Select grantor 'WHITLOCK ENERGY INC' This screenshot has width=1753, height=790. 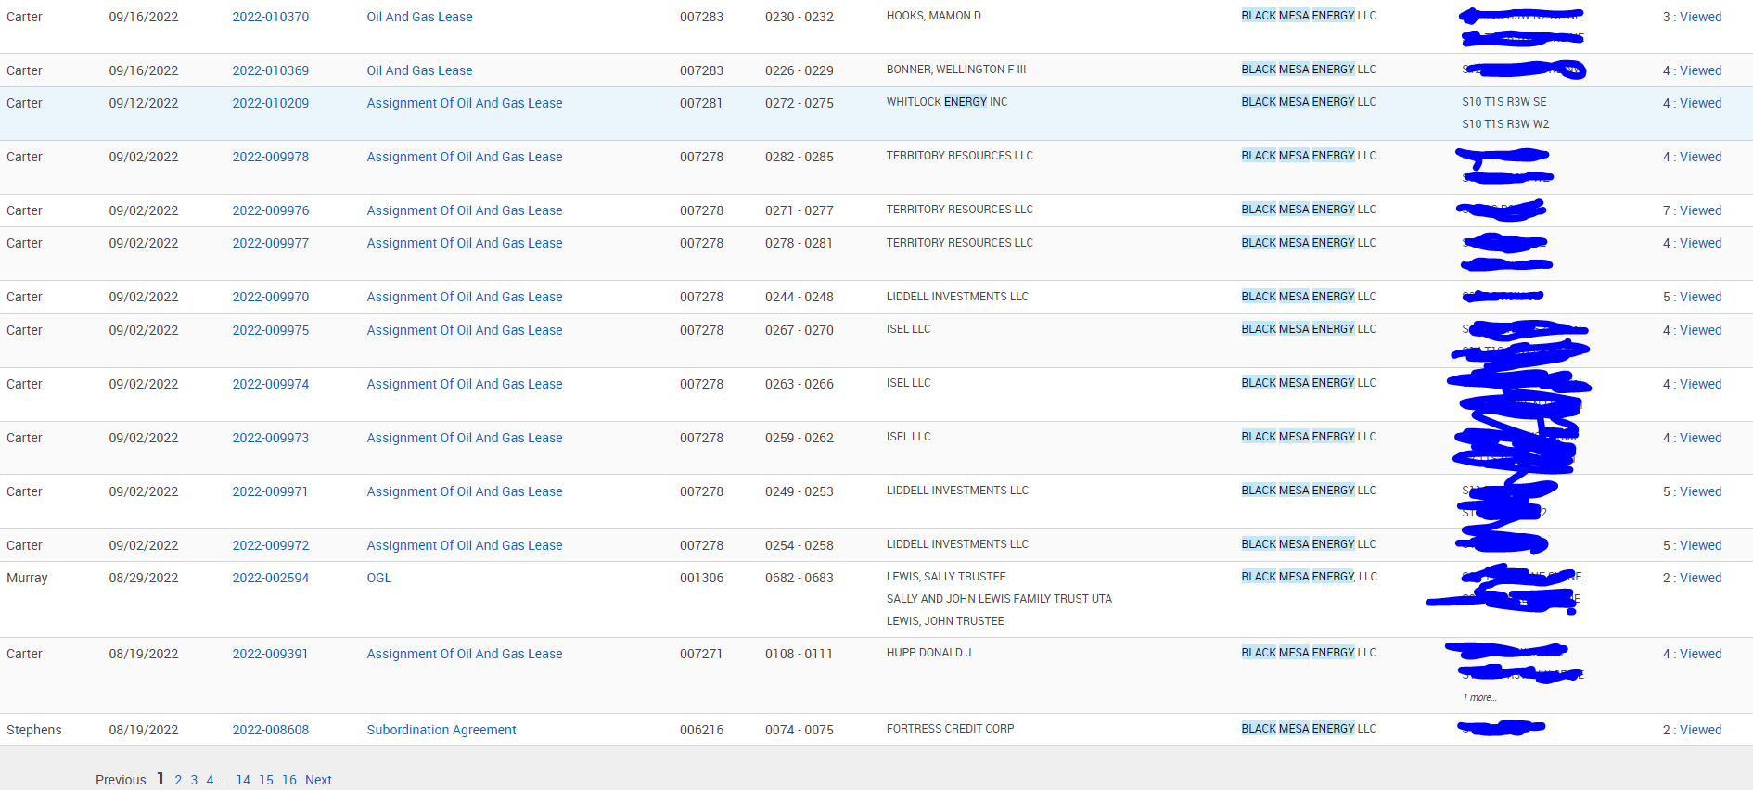pos(946,102)
